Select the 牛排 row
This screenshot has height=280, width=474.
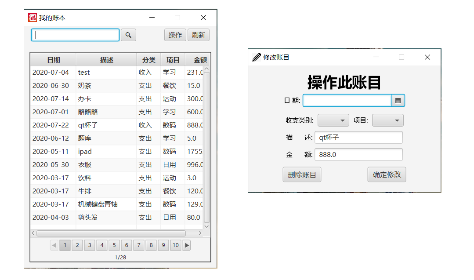tap(117, 191)
